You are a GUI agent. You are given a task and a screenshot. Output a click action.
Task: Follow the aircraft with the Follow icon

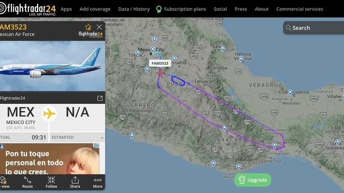[x=52, y=181]
